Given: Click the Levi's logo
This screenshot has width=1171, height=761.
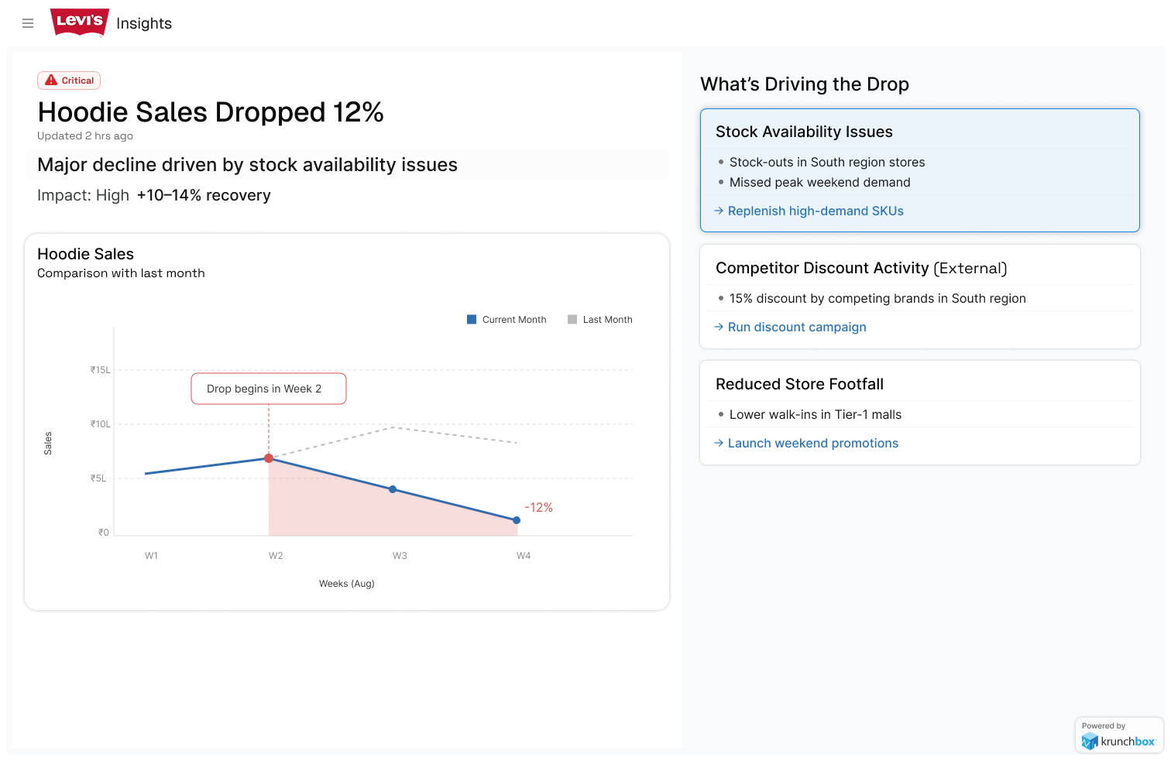Looking at the screenshot, I should pos(80,22).
